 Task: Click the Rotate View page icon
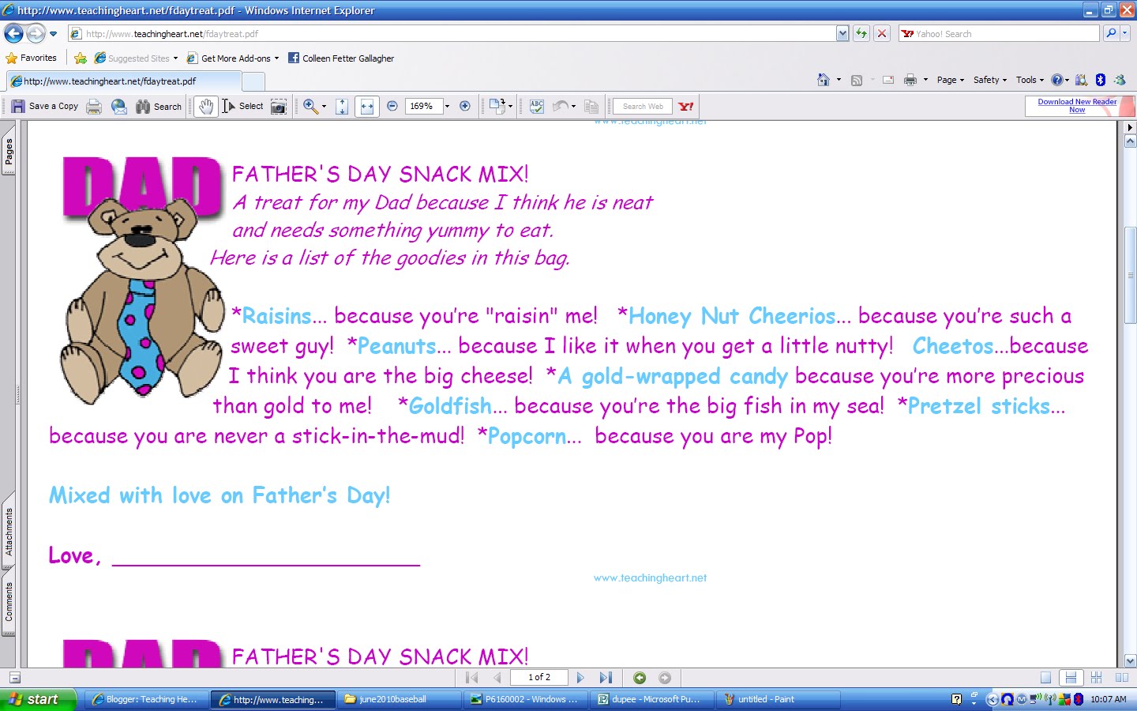[497, 106]
